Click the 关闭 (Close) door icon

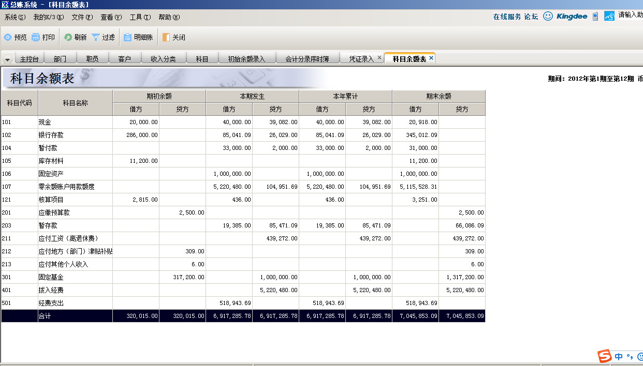coord(166,37)
